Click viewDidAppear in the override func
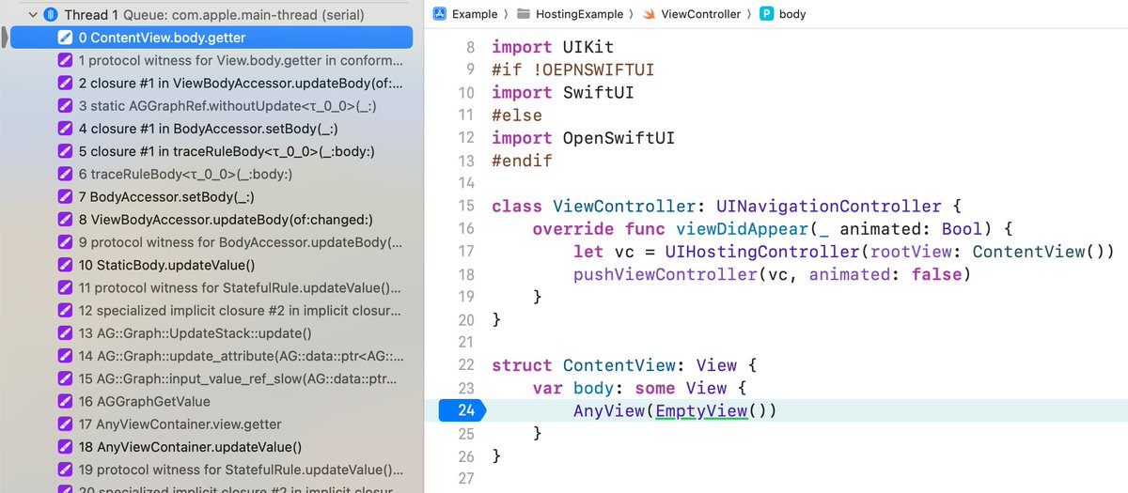 click(742, 229)
